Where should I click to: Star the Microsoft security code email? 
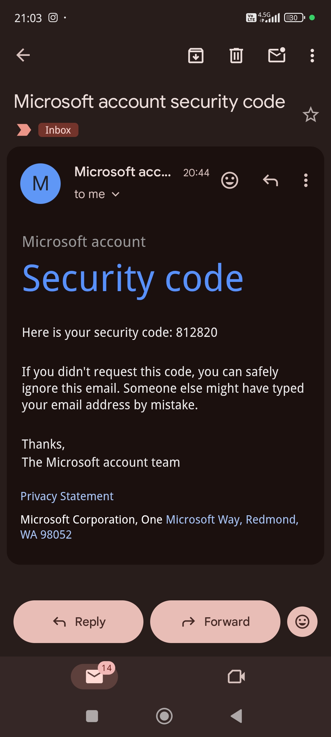[310, 115]
